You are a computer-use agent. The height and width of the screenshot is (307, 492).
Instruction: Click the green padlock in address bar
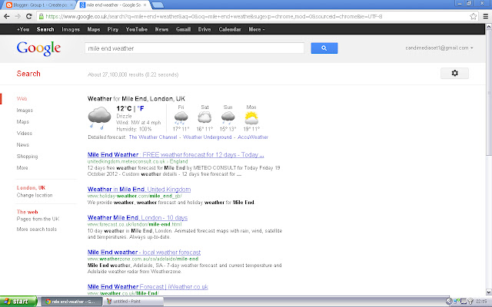[42, 16]
